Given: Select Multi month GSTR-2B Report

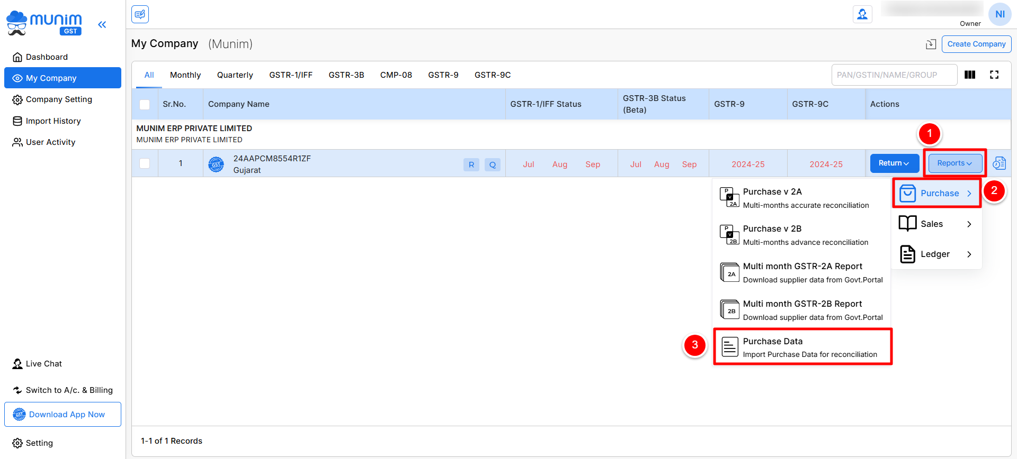Looking at the screenshot, I should [801, 310].
